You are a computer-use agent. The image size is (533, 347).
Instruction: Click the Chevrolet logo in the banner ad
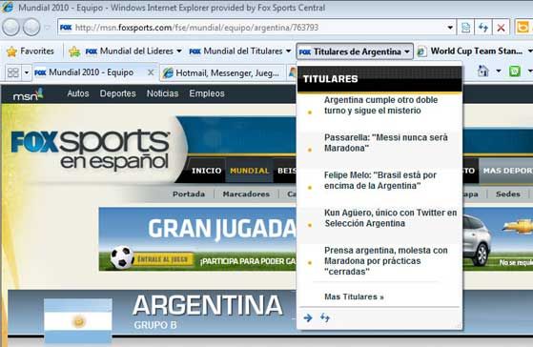pyautogui.click(x=519, y=227)
